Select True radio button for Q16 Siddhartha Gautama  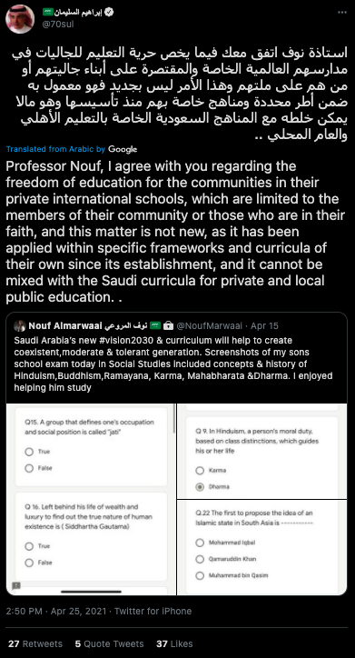29,546
